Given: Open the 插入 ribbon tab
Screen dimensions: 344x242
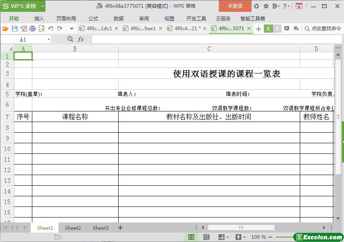Looking at the screenshot, I should point(39,18).
